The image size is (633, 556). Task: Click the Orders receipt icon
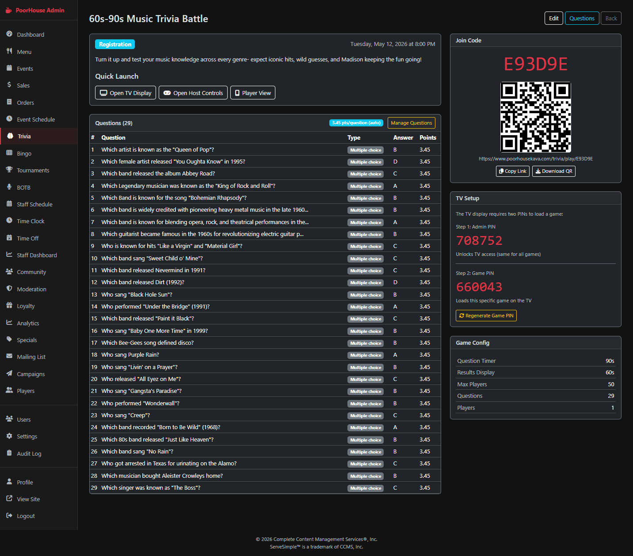(x=9, y=102)
